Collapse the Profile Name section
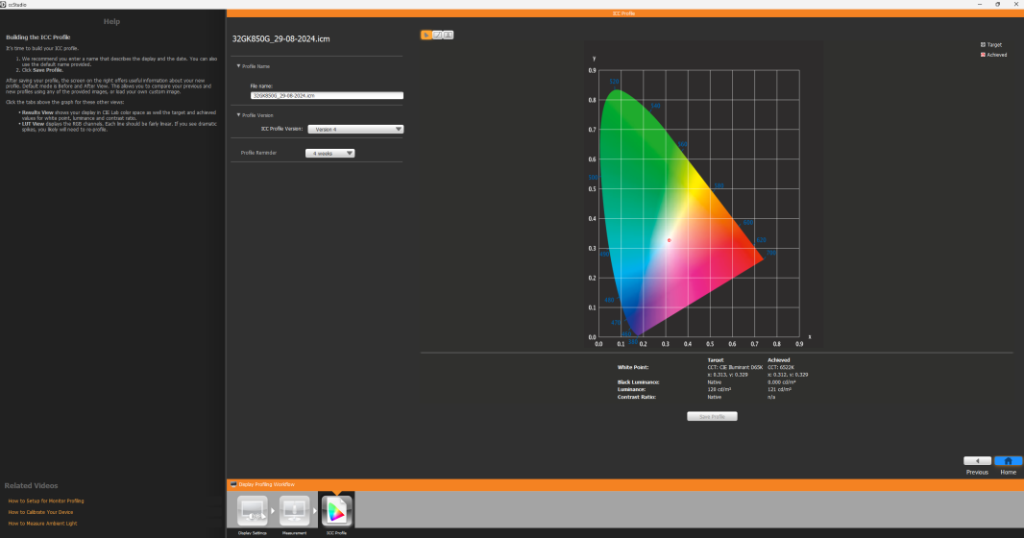The width and height of the screenshot is (1024, 538). pos(238,66)
